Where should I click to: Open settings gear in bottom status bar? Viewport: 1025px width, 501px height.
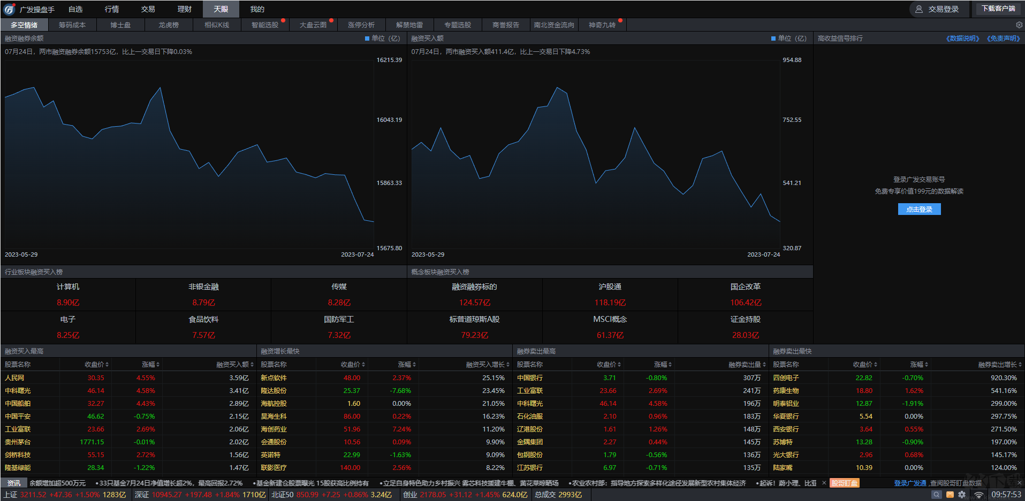[x=962, y=495]
